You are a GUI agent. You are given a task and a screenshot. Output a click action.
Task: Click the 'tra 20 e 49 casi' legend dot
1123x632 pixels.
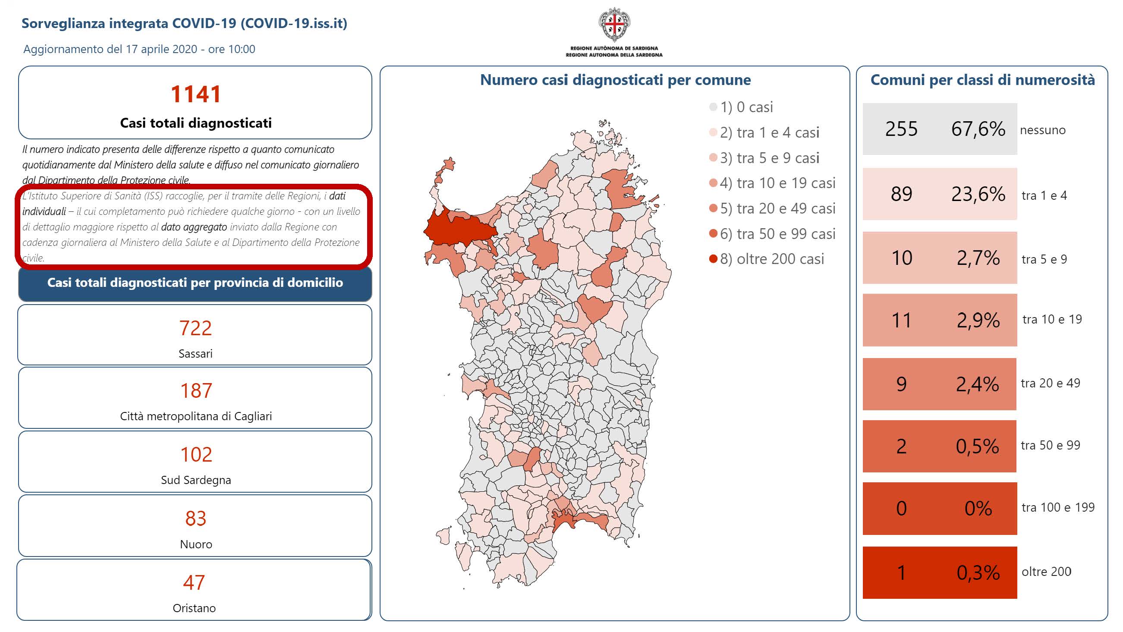713,208
